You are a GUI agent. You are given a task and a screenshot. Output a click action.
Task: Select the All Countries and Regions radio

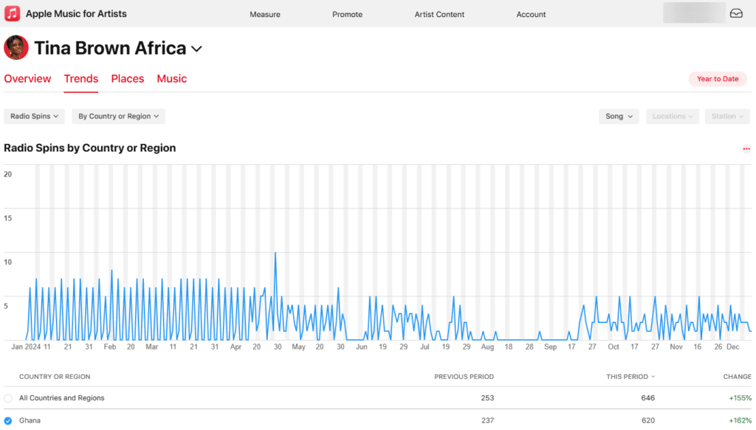(x=8, y=398)
